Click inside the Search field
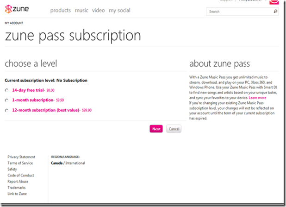Screen dimensions: 286x207 tap(238, 12)
